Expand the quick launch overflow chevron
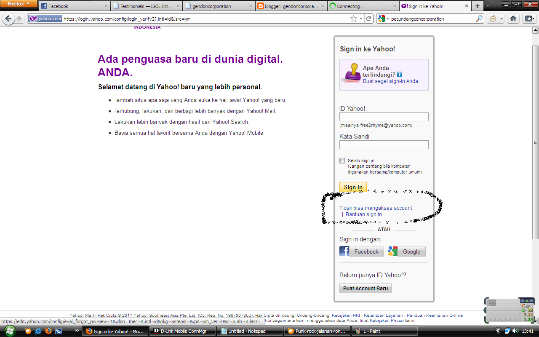Screen dimensions: 539x337 point(77,331)
